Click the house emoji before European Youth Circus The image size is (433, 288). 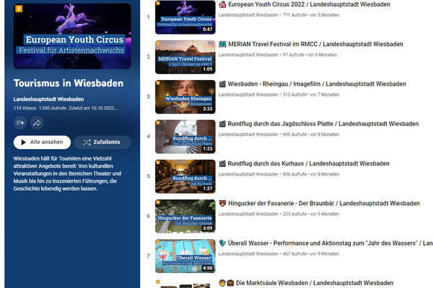click(x=222, y=4)
